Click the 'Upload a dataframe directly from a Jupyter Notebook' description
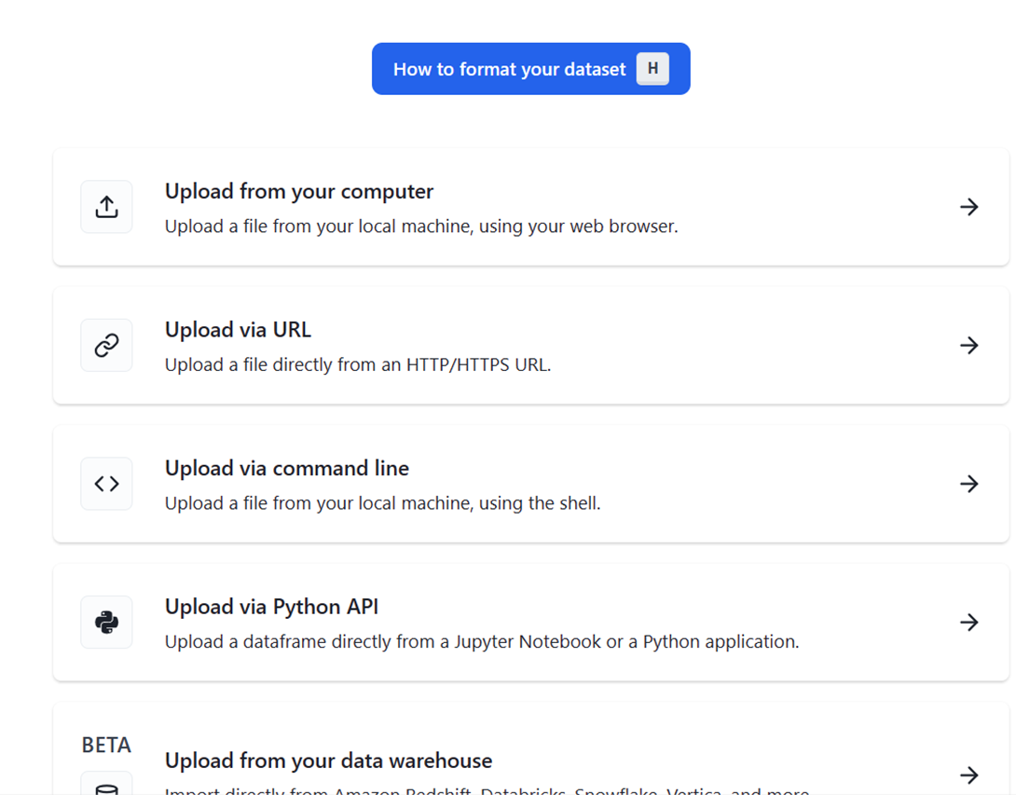Image resolution: width=1016 pixels, height=795 pixels. [x=481, y=642]
